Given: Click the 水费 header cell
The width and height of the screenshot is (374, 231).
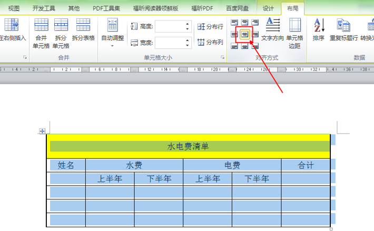Looking at the screenshot, I should (134, 165).
